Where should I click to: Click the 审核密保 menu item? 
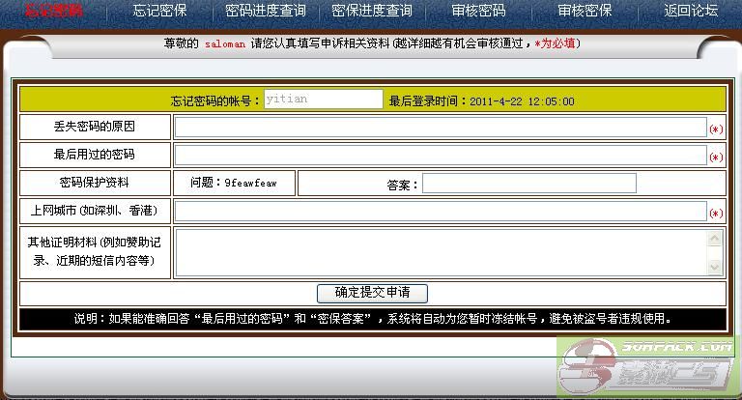[585, 12]
